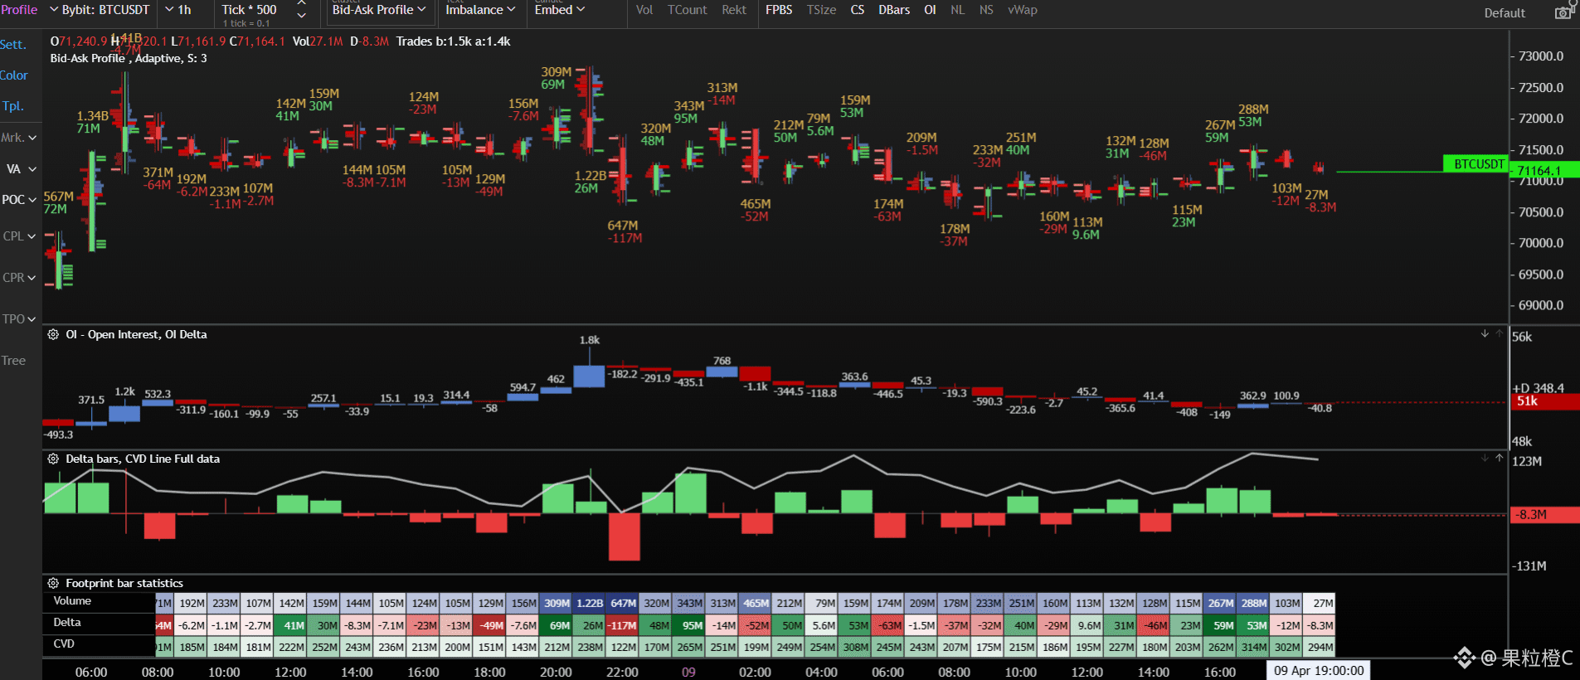Open settings gear of Footprint bar statistics
Image resolution: width=1580 pixels, height=680 pixels.
click(53, 583)
